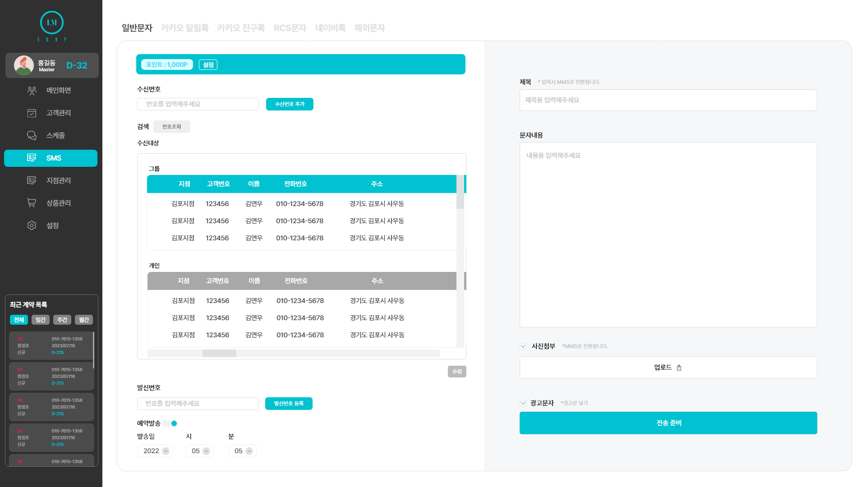Image resolution: width=866 pixels, height=487 pixels.
Task: Click the 지점관리 sidebar icon
Action: point(32,180)
